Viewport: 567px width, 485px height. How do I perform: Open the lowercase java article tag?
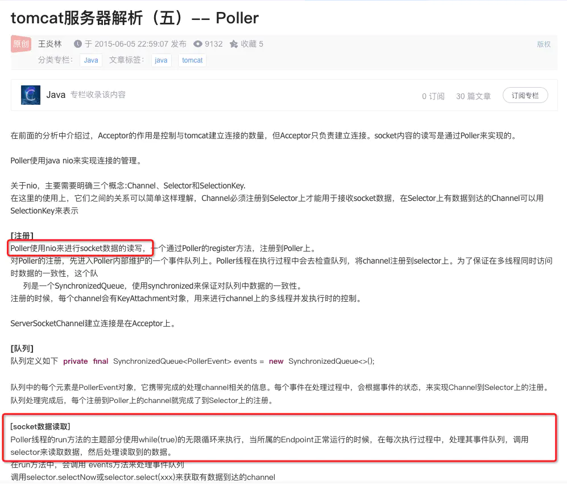(161, 60)
